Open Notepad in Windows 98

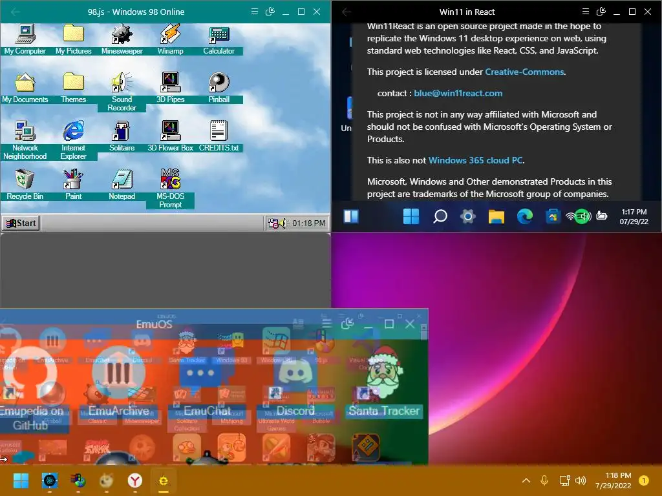[122, 185]
